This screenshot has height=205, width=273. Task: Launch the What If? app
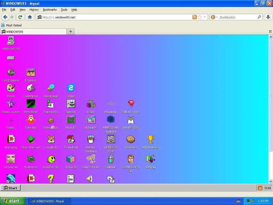[71, 122]
